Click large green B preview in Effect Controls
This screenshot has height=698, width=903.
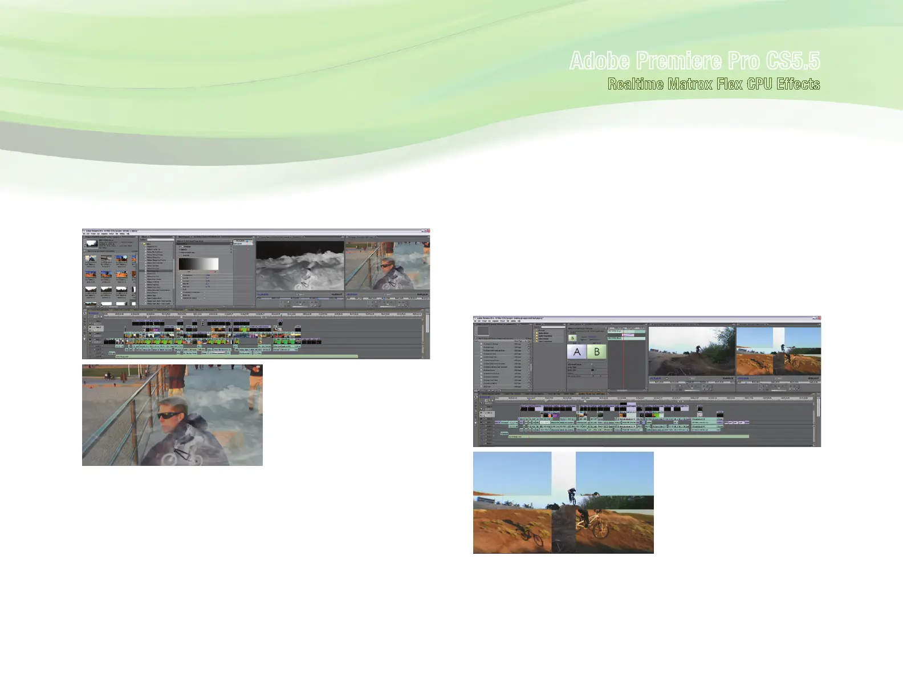pyautogui.click(x=596, y=352)
